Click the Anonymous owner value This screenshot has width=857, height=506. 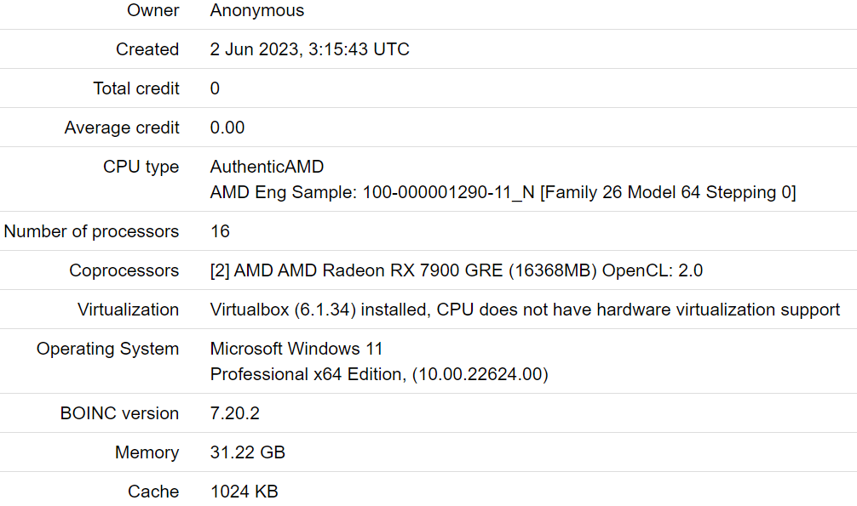(x=257, y=10)
